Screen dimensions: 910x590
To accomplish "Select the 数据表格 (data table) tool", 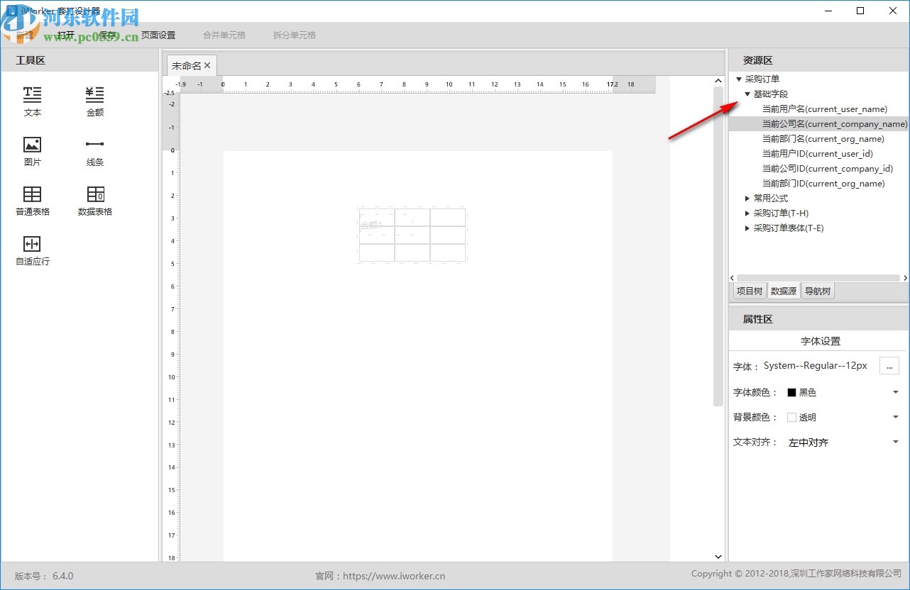I will (94, 201).
